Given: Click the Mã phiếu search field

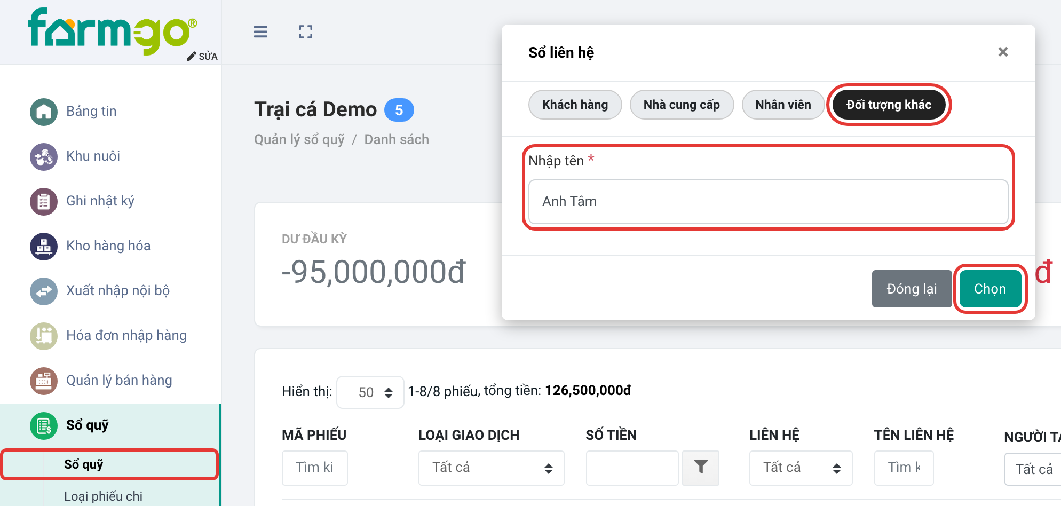Looking at the screenshot, I should [x=314, y=468].
